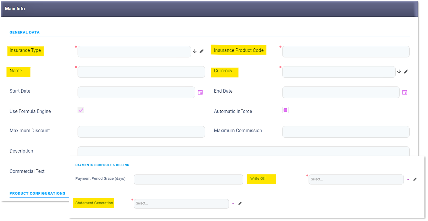Select the Product Configurations section heading
Image resolution: width=428 pixels, height=221 pixels.
[37, 193]
